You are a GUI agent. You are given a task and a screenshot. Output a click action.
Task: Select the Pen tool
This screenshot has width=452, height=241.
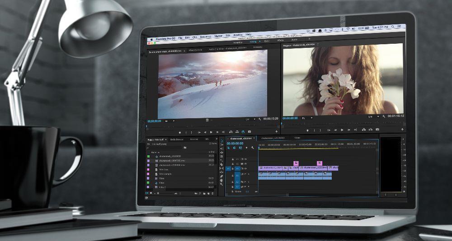click(x=221, y=176)
